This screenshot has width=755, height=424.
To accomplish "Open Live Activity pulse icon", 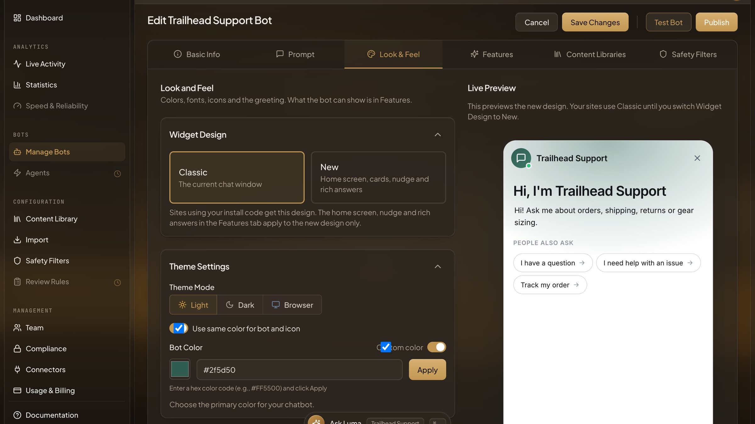I will click(x=17, y=64).
